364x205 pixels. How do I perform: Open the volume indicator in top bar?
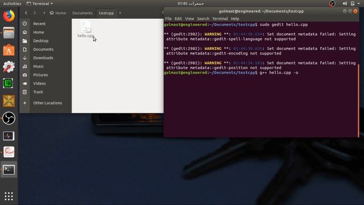[x=345, y=3]
